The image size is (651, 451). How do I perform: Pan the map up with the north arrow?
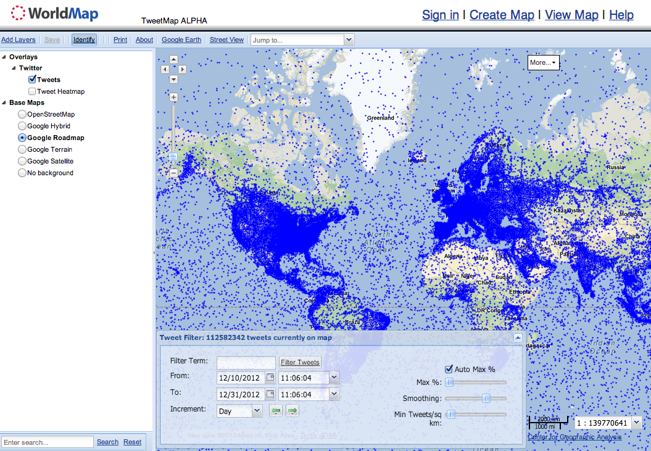[173, 60]
